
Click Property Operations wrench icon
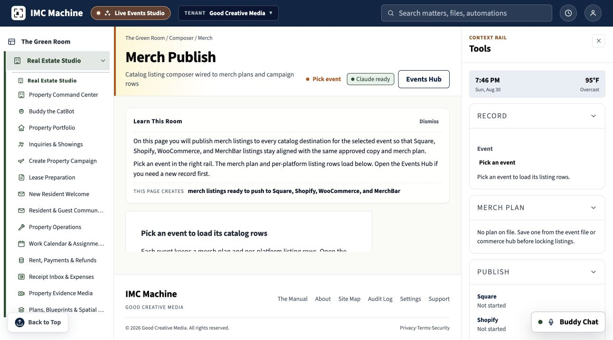coord(21,227)
